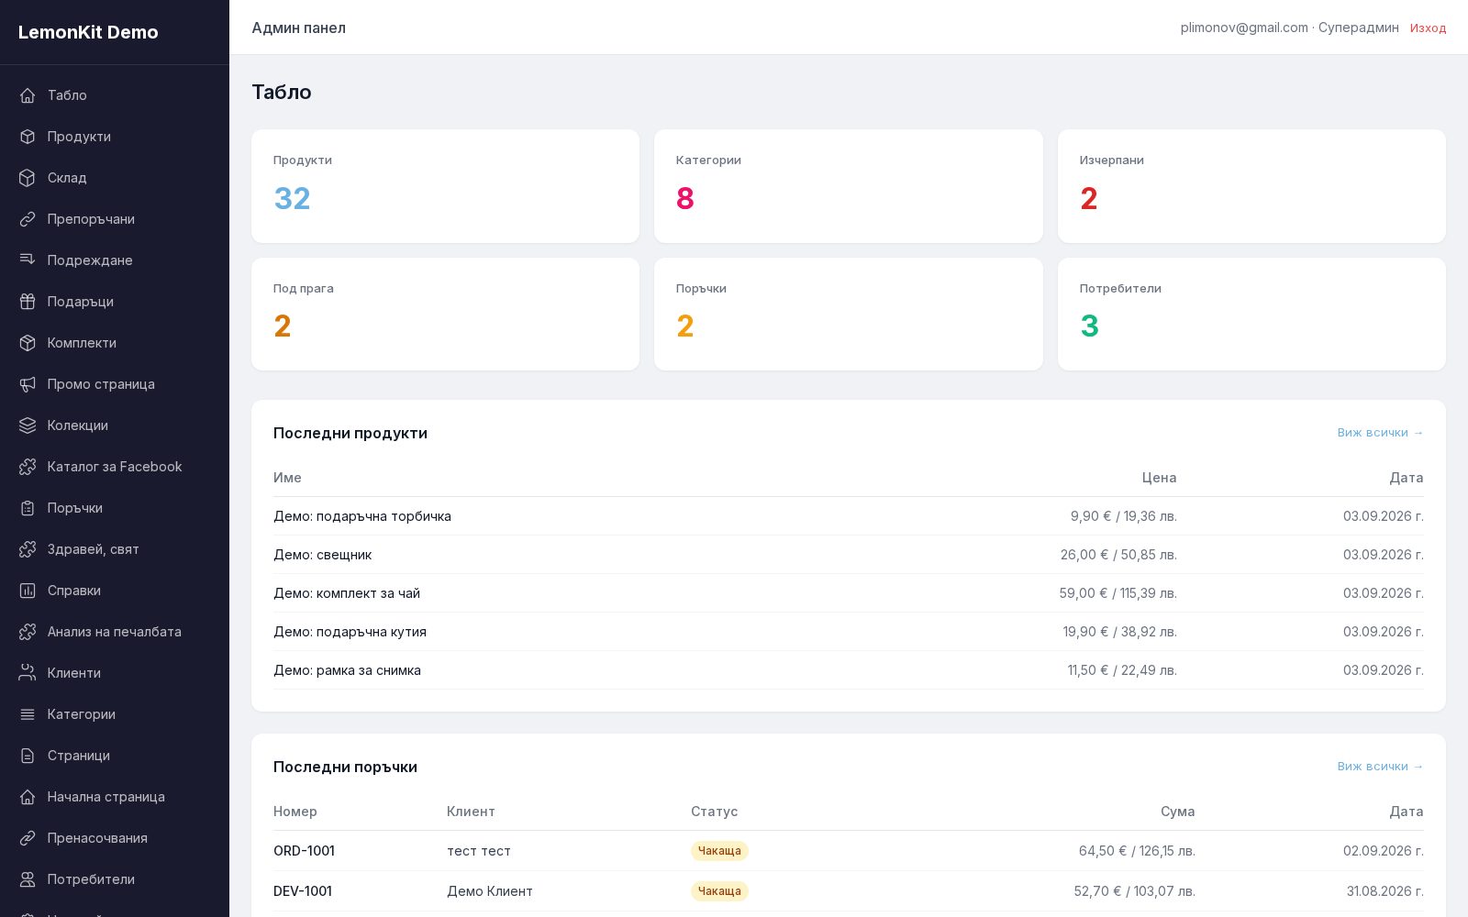This screenshot has width=1468, height=917.
Task: Click the Страници document icon
Action: pos(28,756)
